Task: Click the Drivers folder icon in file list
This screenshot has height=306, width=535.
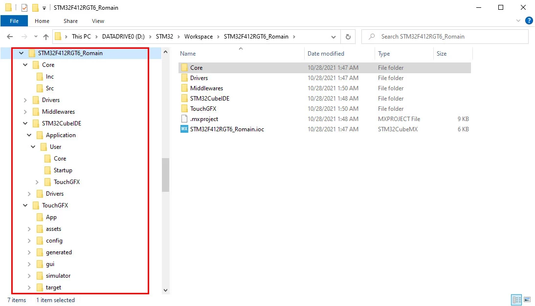Action: click(x=184, y=78)
